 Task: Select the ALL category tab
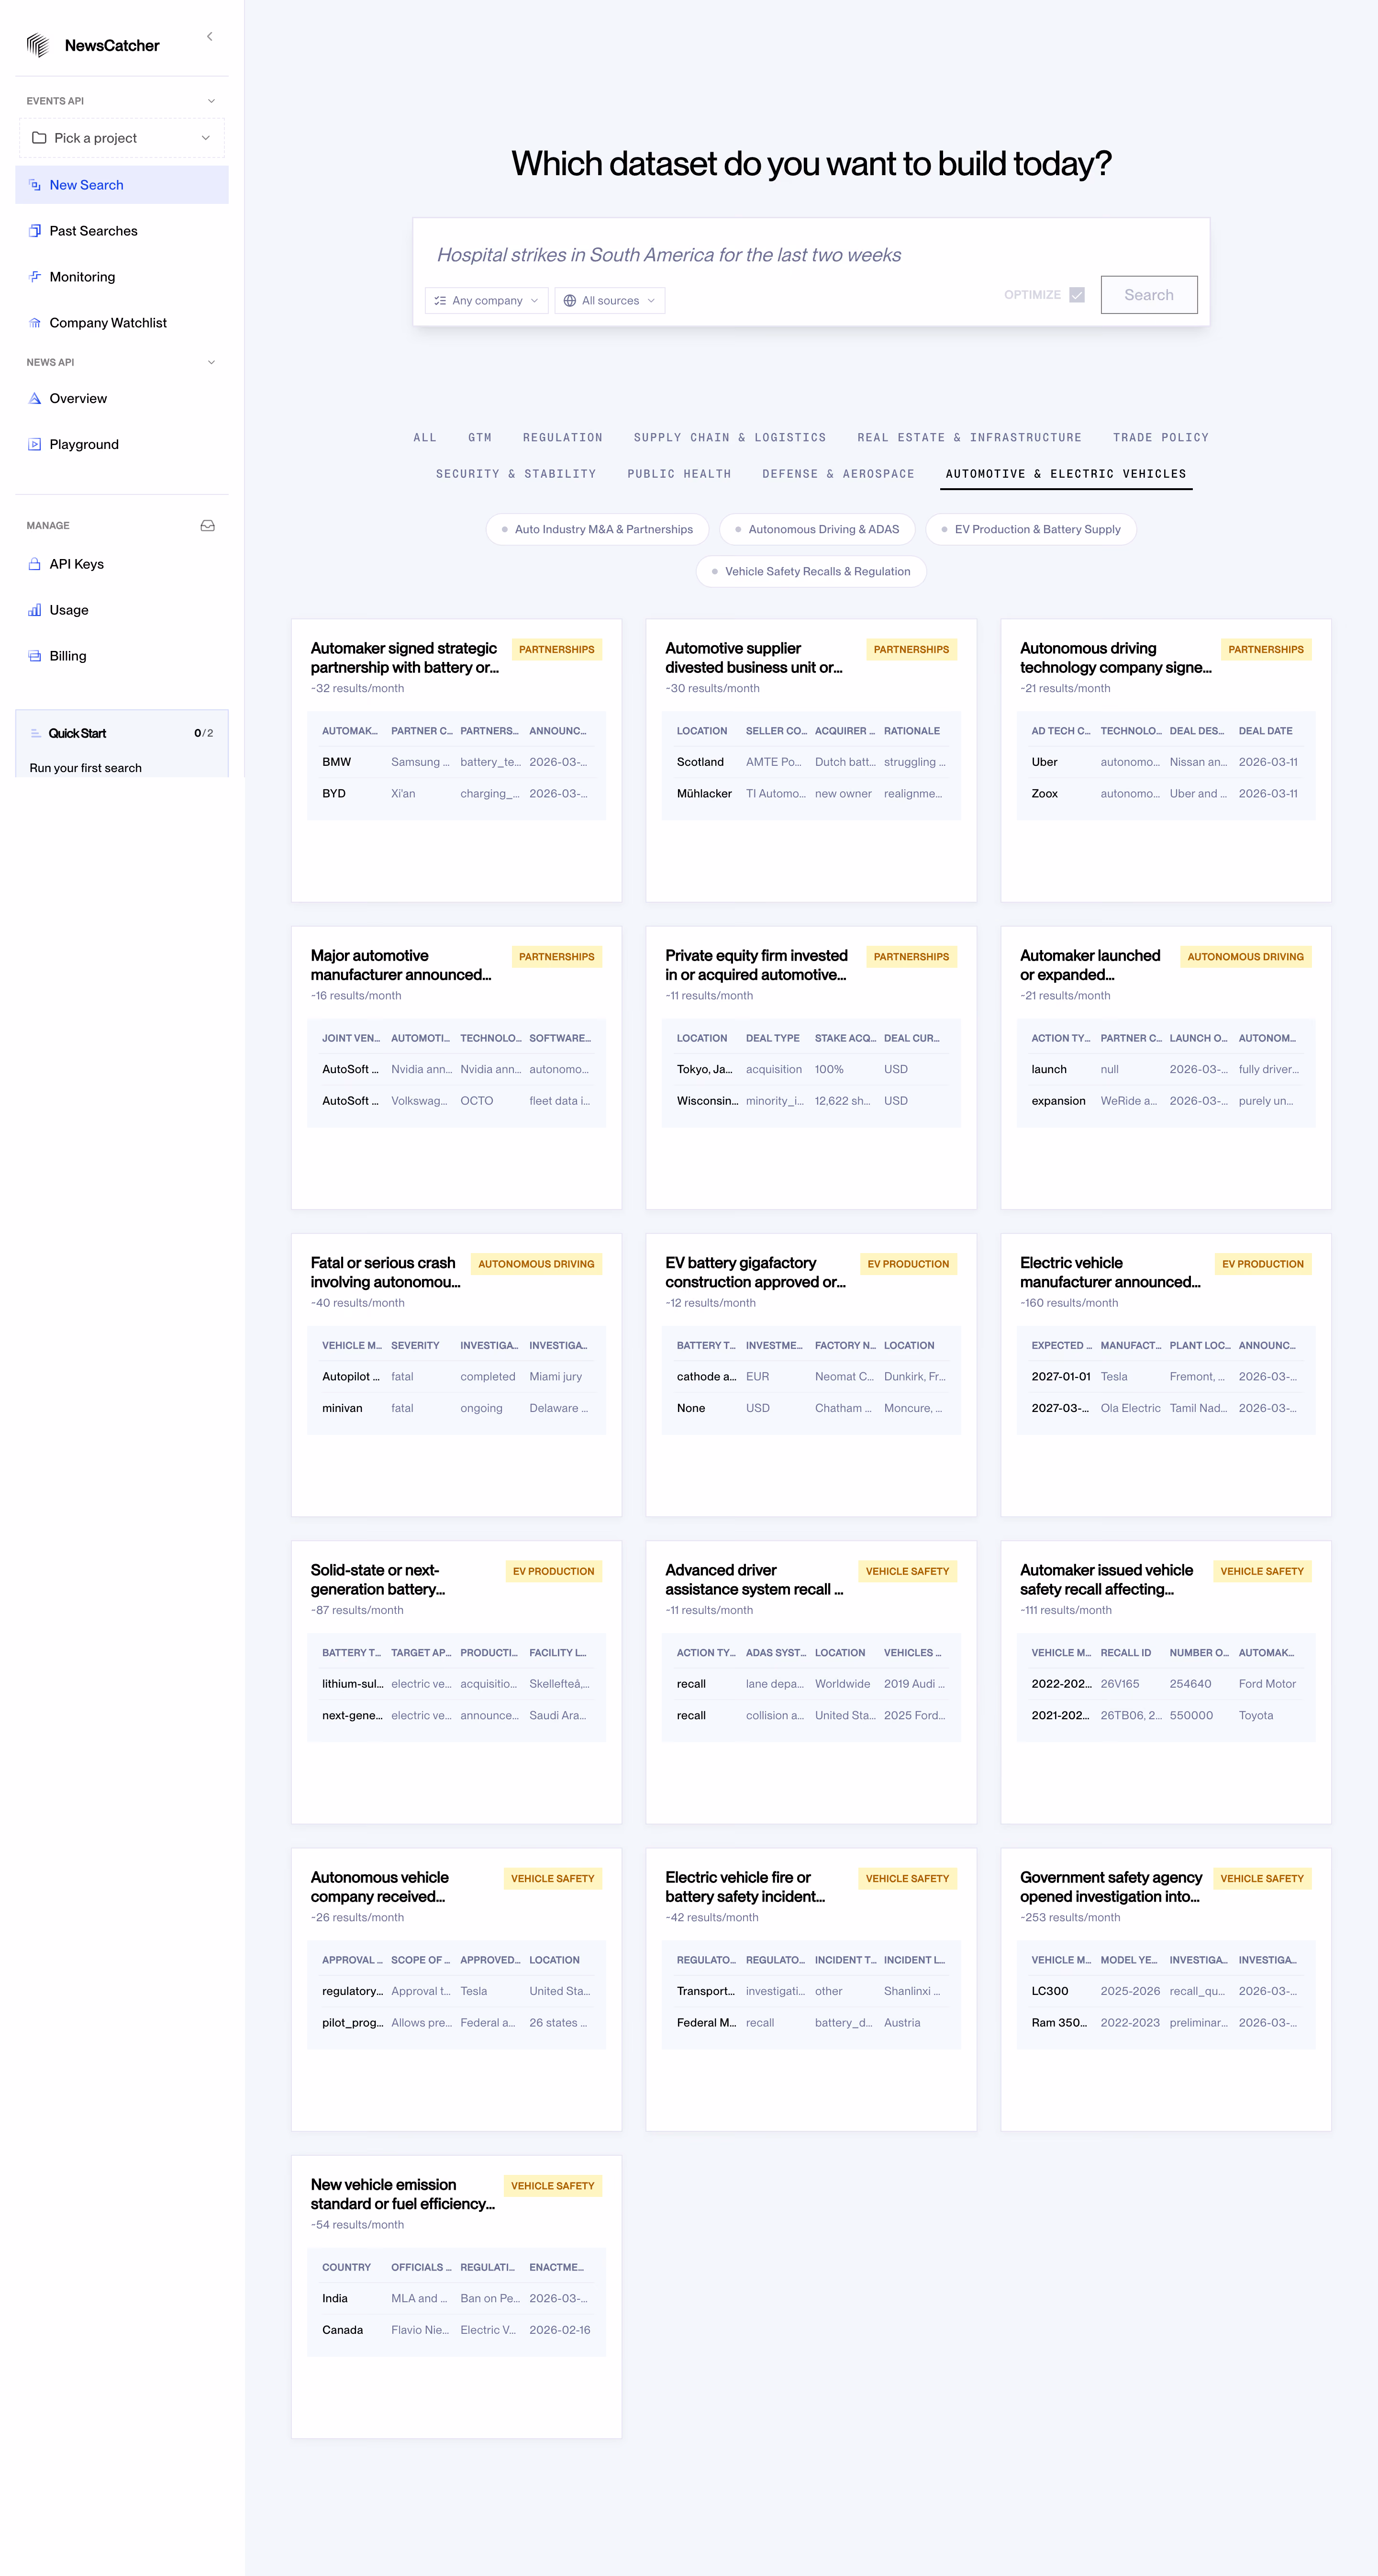coord(425,438)
